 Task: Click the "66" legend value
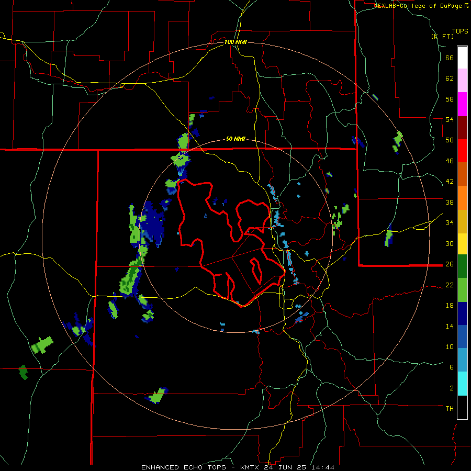[x=450, y=58]
